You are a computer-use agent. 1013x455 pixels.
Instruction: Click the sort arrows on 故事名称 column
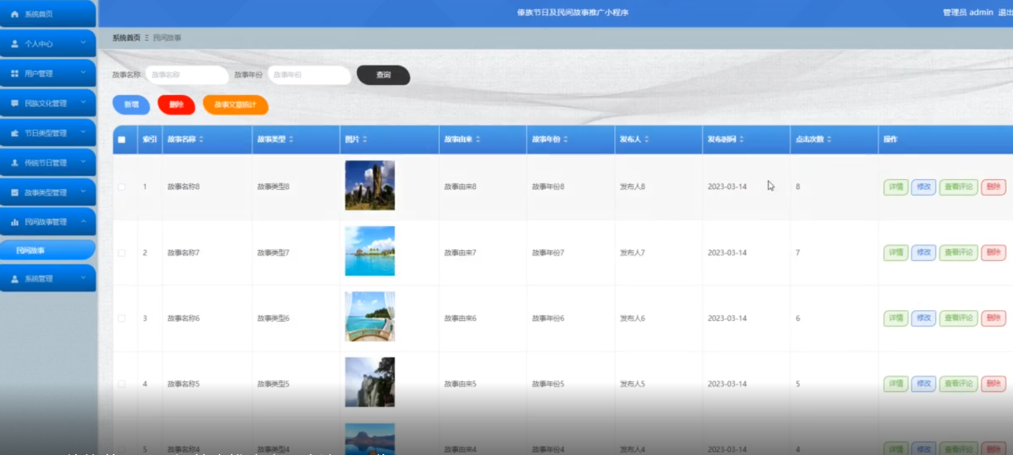click(x=201, y=139)
